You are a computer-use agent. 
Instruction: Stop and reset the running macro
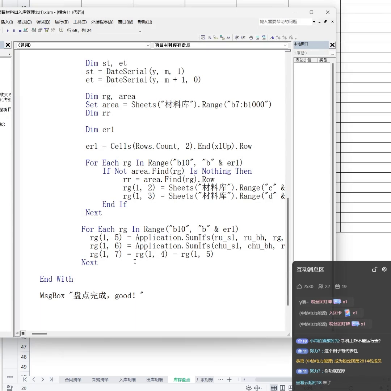click(x=20, y=30)
